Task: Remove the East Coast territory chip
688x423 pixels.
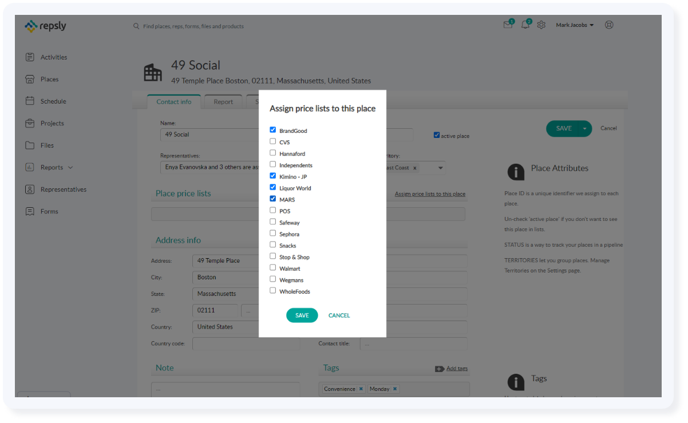Action: pos(415,168)
